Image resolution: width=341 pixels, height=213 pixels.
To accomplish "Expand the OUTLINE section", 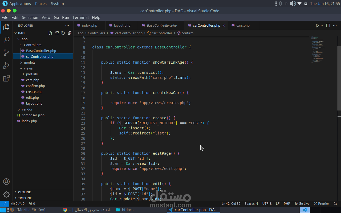I will click(x=24, y=192).
